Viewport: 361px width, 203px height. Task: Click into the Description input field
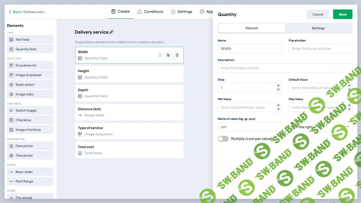click(285, 68)
